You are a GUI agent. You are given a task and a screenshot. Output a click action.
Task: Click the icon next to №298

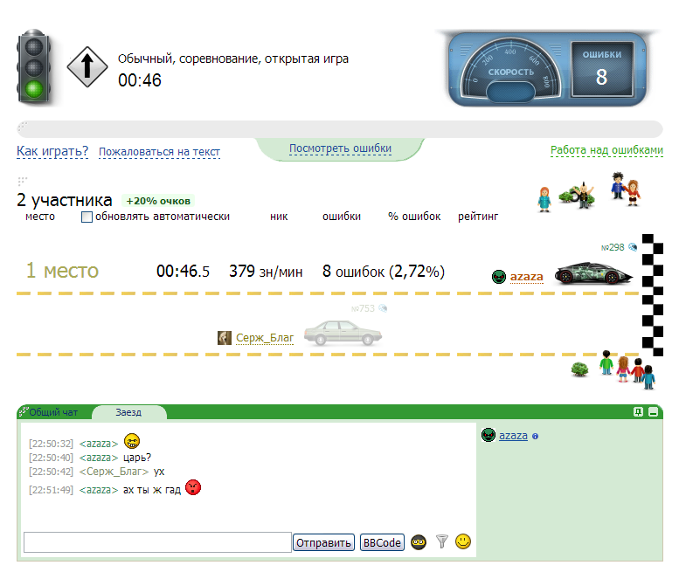tap(633, 247)
